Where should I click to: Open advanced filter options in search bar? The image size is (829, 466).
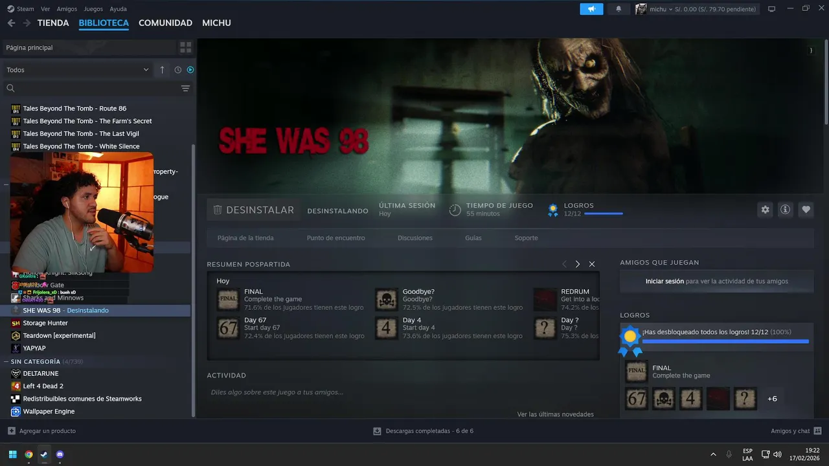click(185, 88)
